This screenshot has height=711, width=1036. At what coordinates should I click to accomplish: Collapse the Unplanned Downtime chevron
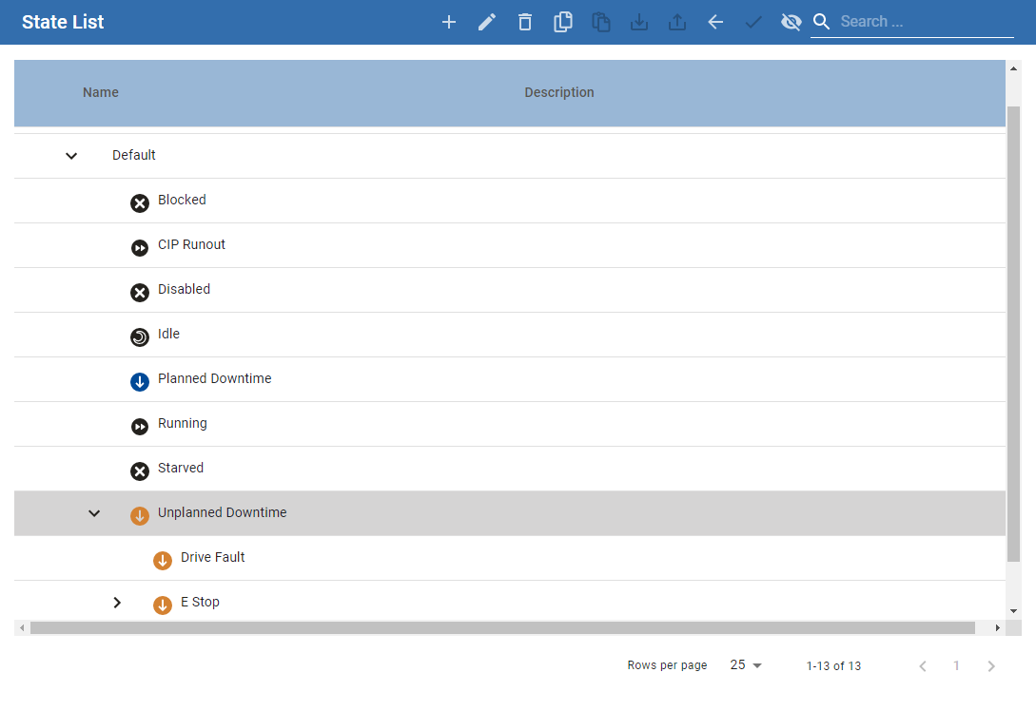click(94, 513)
